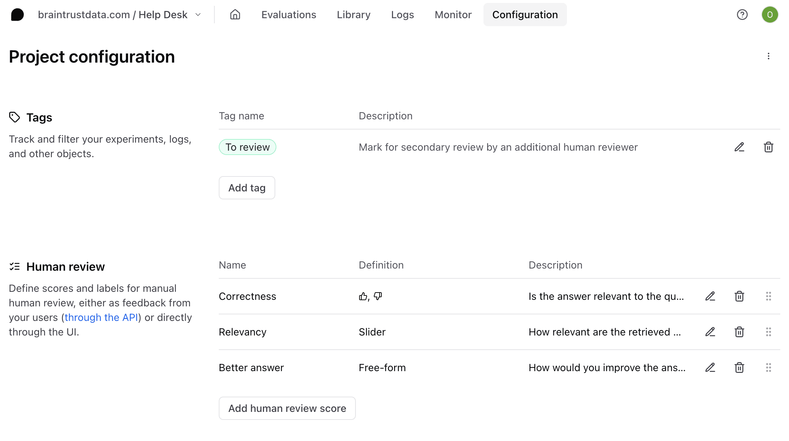Screen dimensions: 789x441
Task: Edit the Better answer description
Action: point(710,367)
